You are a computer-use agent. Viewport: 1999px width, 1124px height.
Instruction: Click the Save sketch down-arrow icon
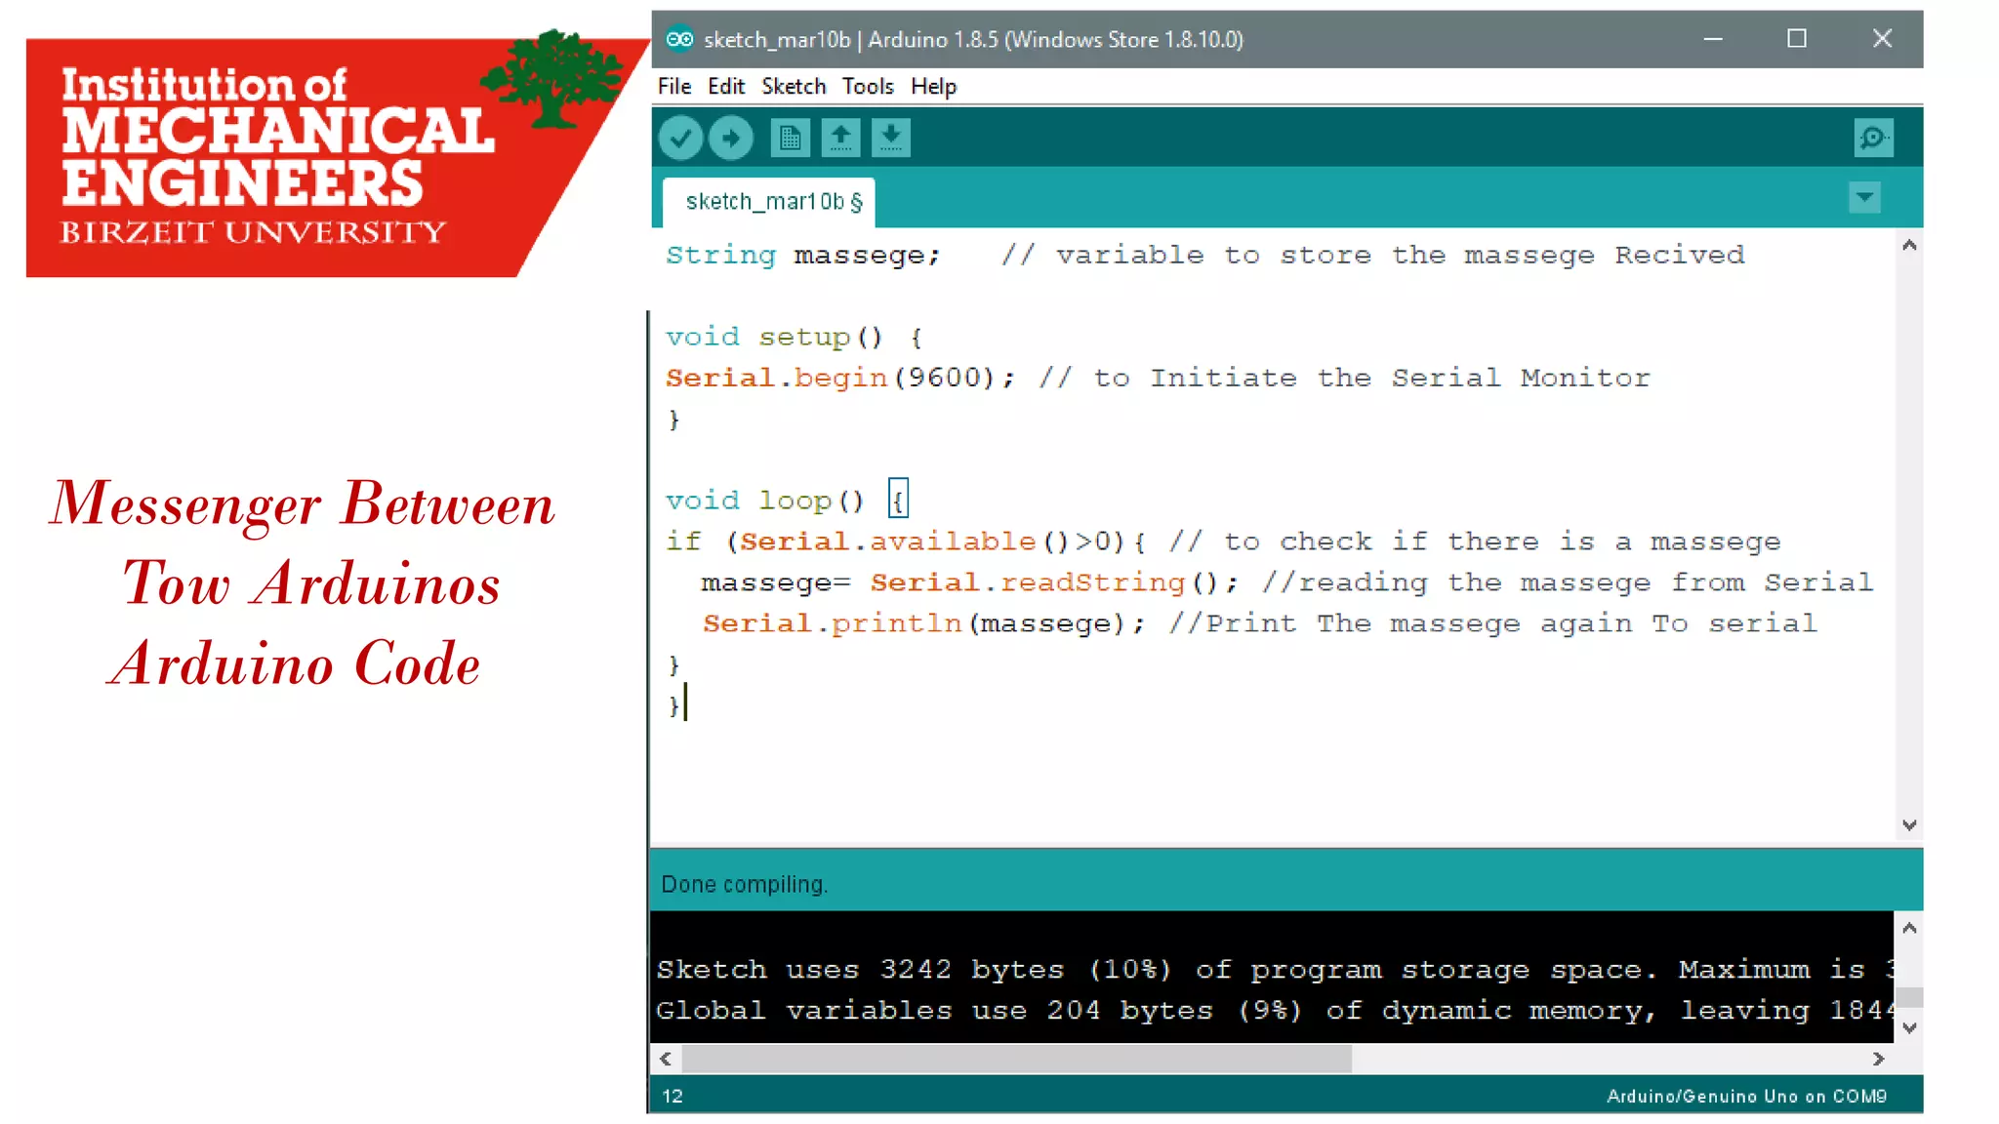coord(890,138)
